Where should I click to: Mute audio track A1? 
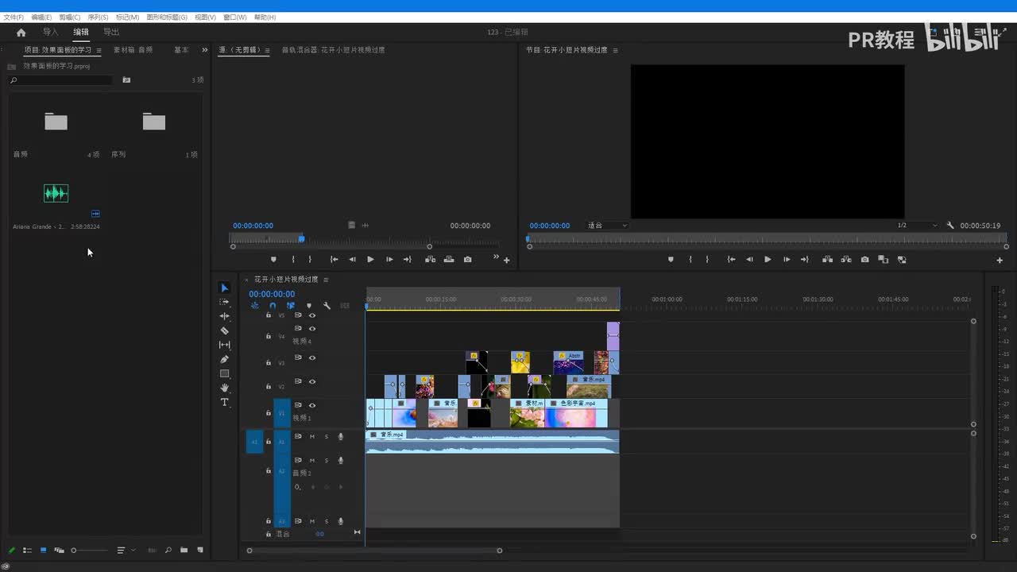click(x=312, y=436)
